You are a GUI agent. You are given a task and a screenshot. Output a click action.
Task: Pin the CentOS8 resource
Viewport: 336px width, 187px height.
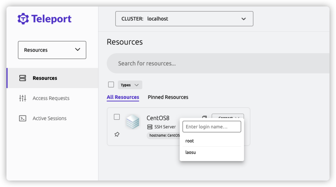pyautogui.click(x=117, y=134)
